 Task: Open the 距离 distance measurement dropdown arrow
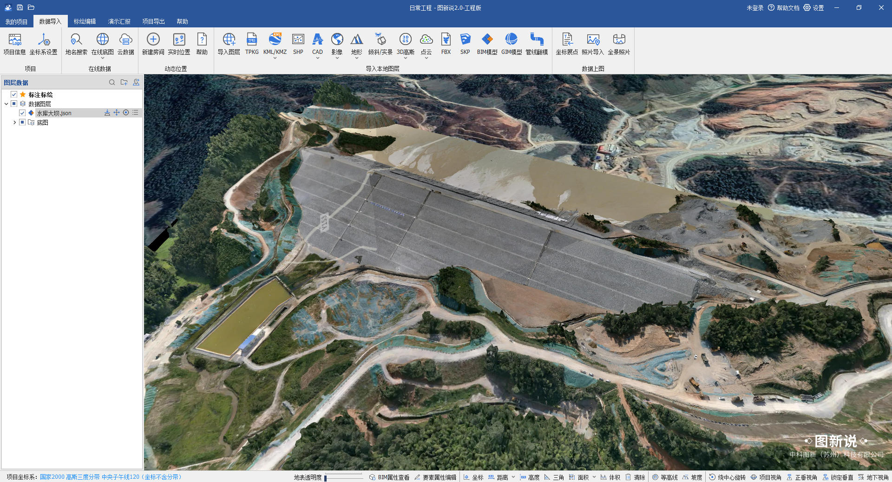click(513, 477)
